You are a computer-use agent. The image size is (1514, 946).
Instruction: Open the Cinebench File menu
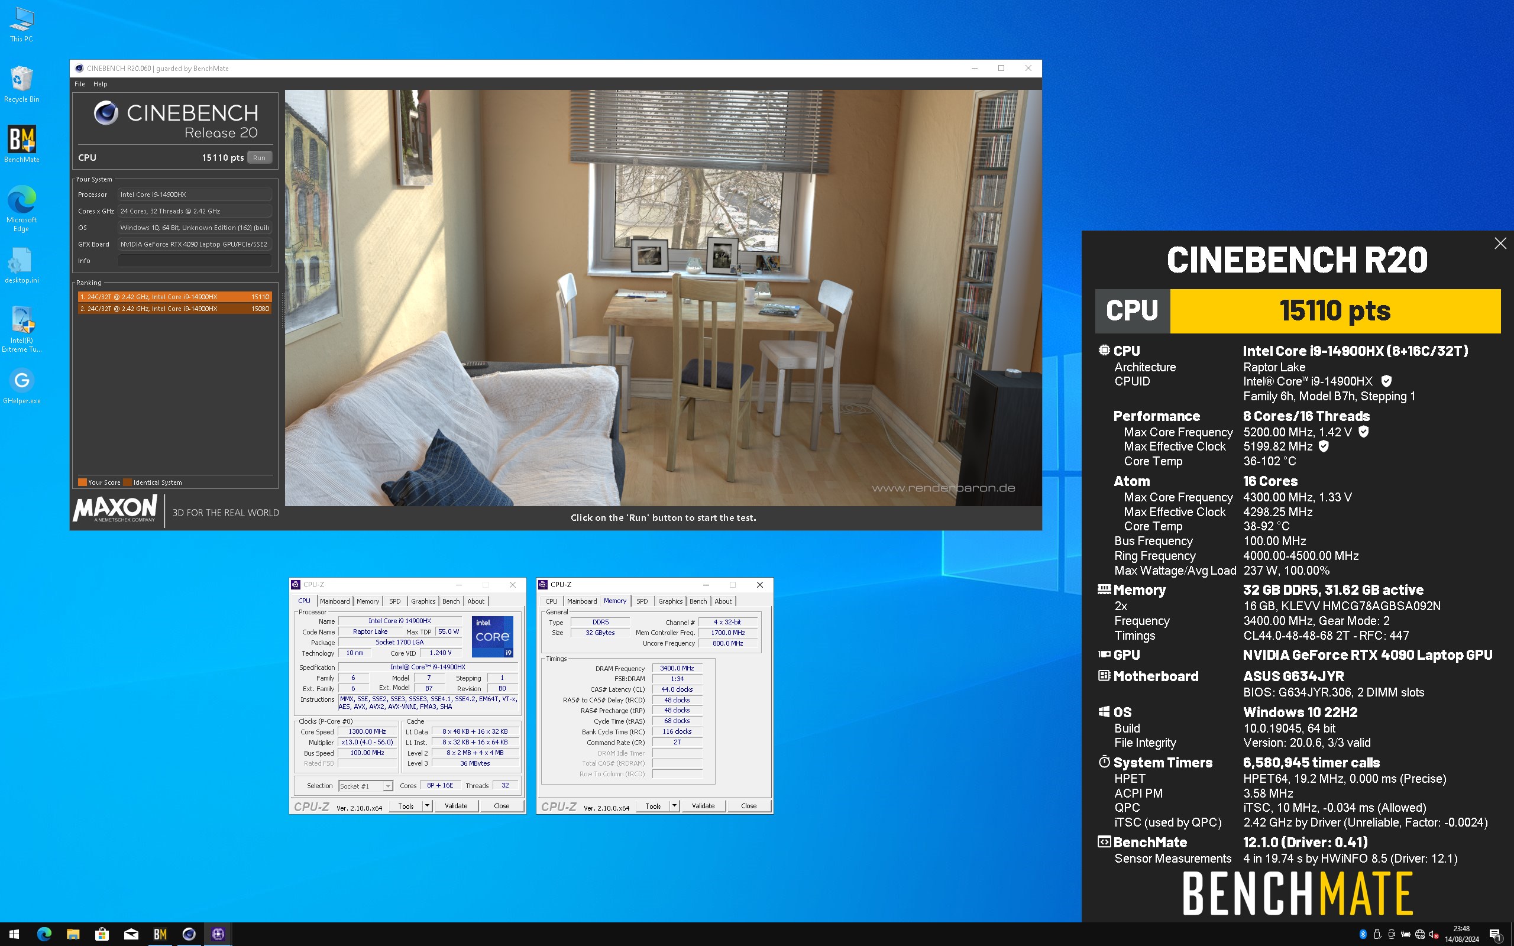(x=79, y=84)
